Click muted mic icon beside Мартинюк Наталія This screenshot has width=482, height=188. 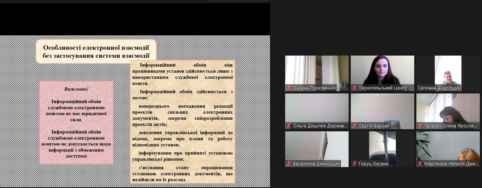[420, 164]
